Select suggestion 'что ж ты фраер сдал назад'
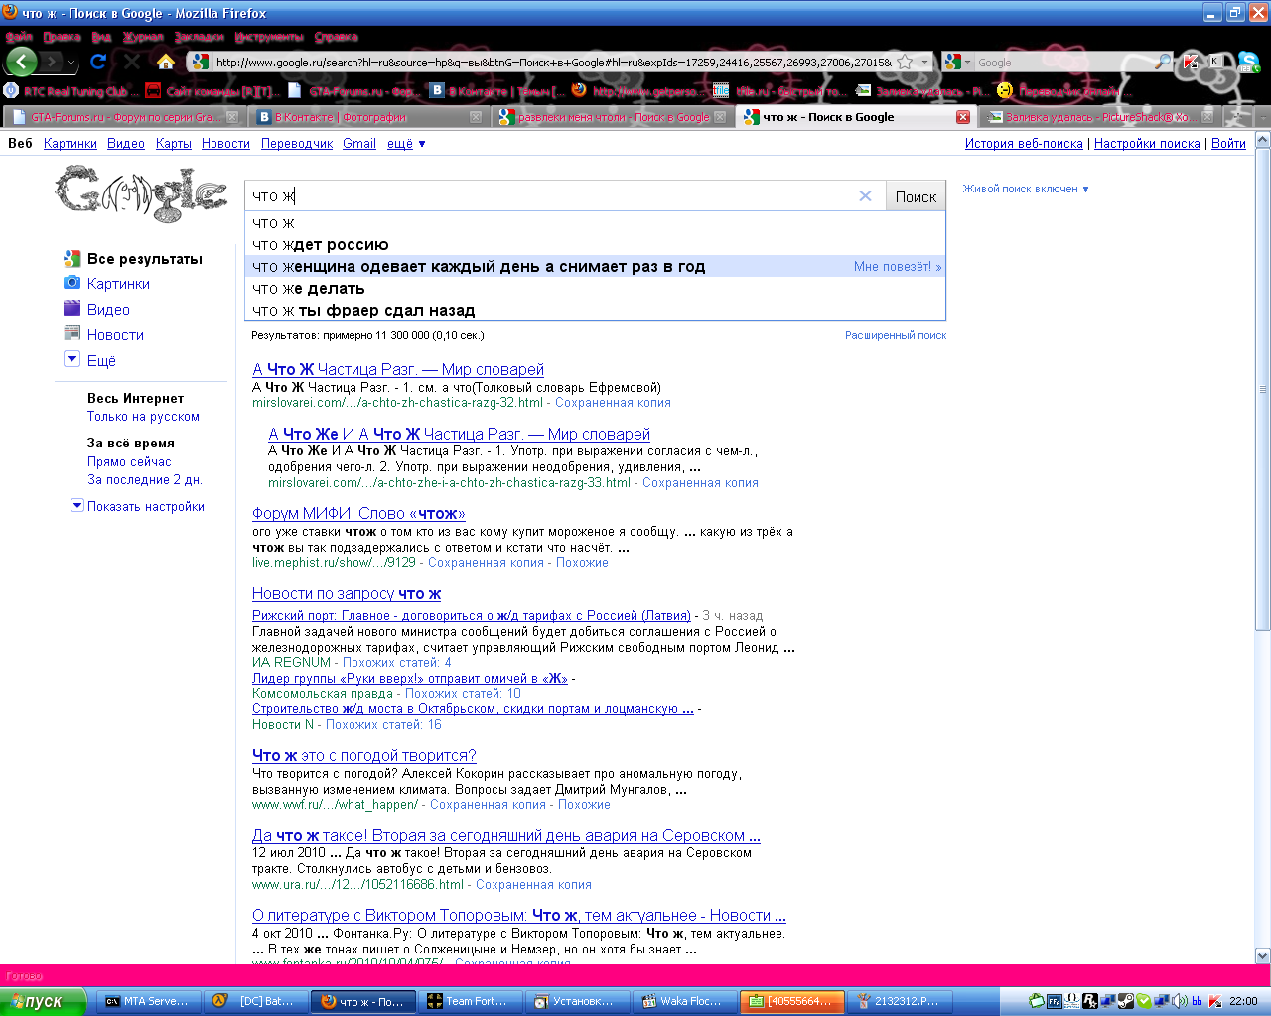This screenshot has width=1271, height=1016. coord(595,311)
